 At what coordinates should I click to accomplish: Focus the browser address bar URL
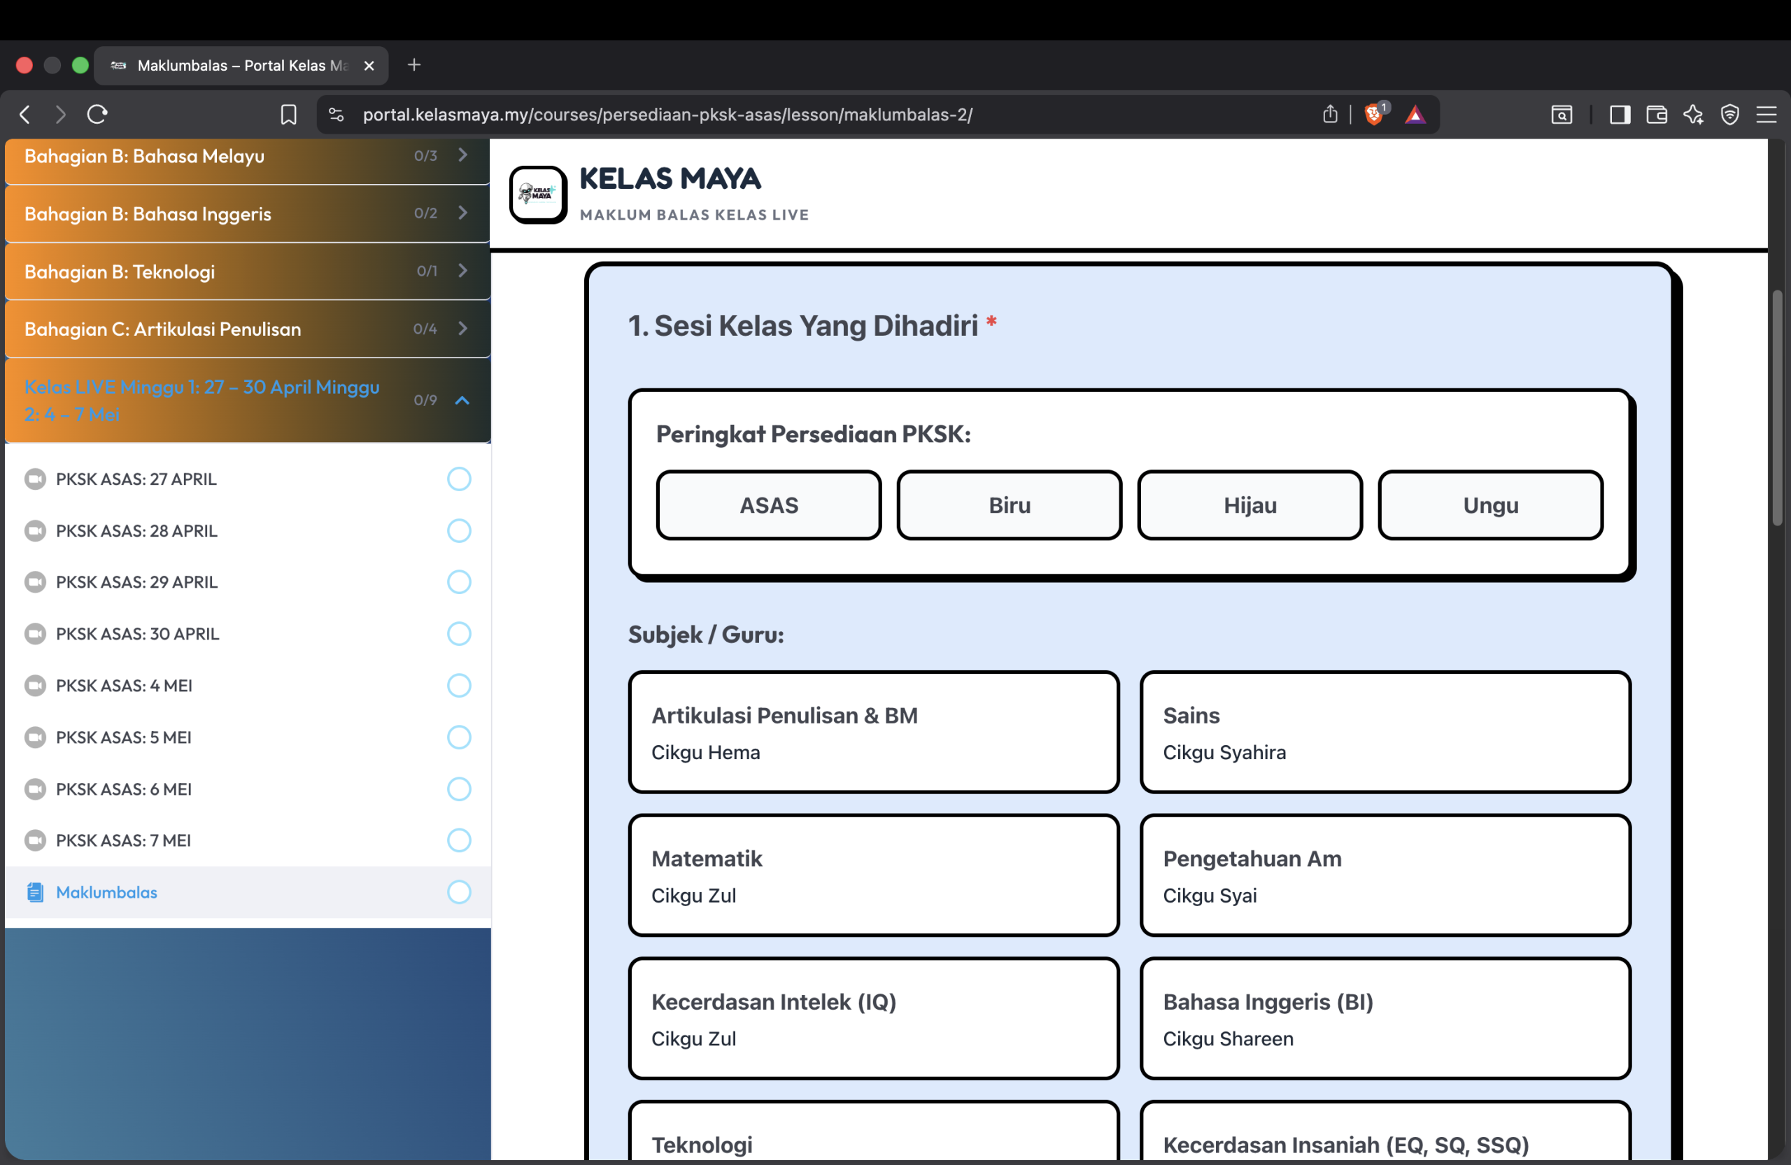click(x=667, y=114)
